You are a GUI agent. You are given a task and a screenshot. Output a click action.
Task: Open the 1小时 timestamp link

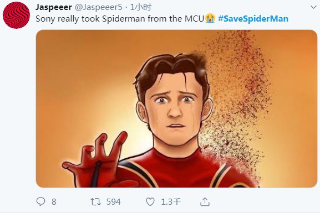point(141,7)
